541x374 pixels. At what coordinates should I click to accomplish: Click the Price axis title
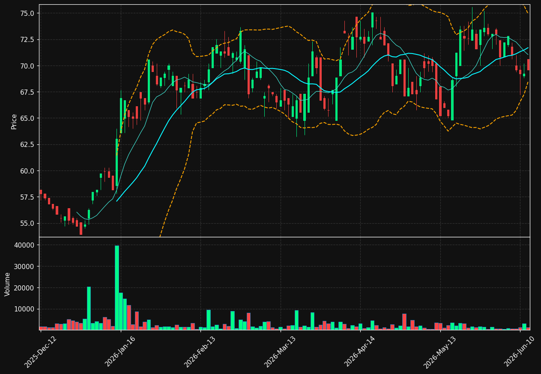click(x=14, y=121)
